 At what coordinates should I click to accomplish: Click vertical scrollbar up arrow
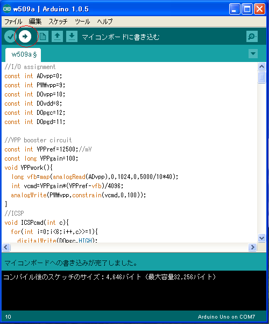pos(261,66)
